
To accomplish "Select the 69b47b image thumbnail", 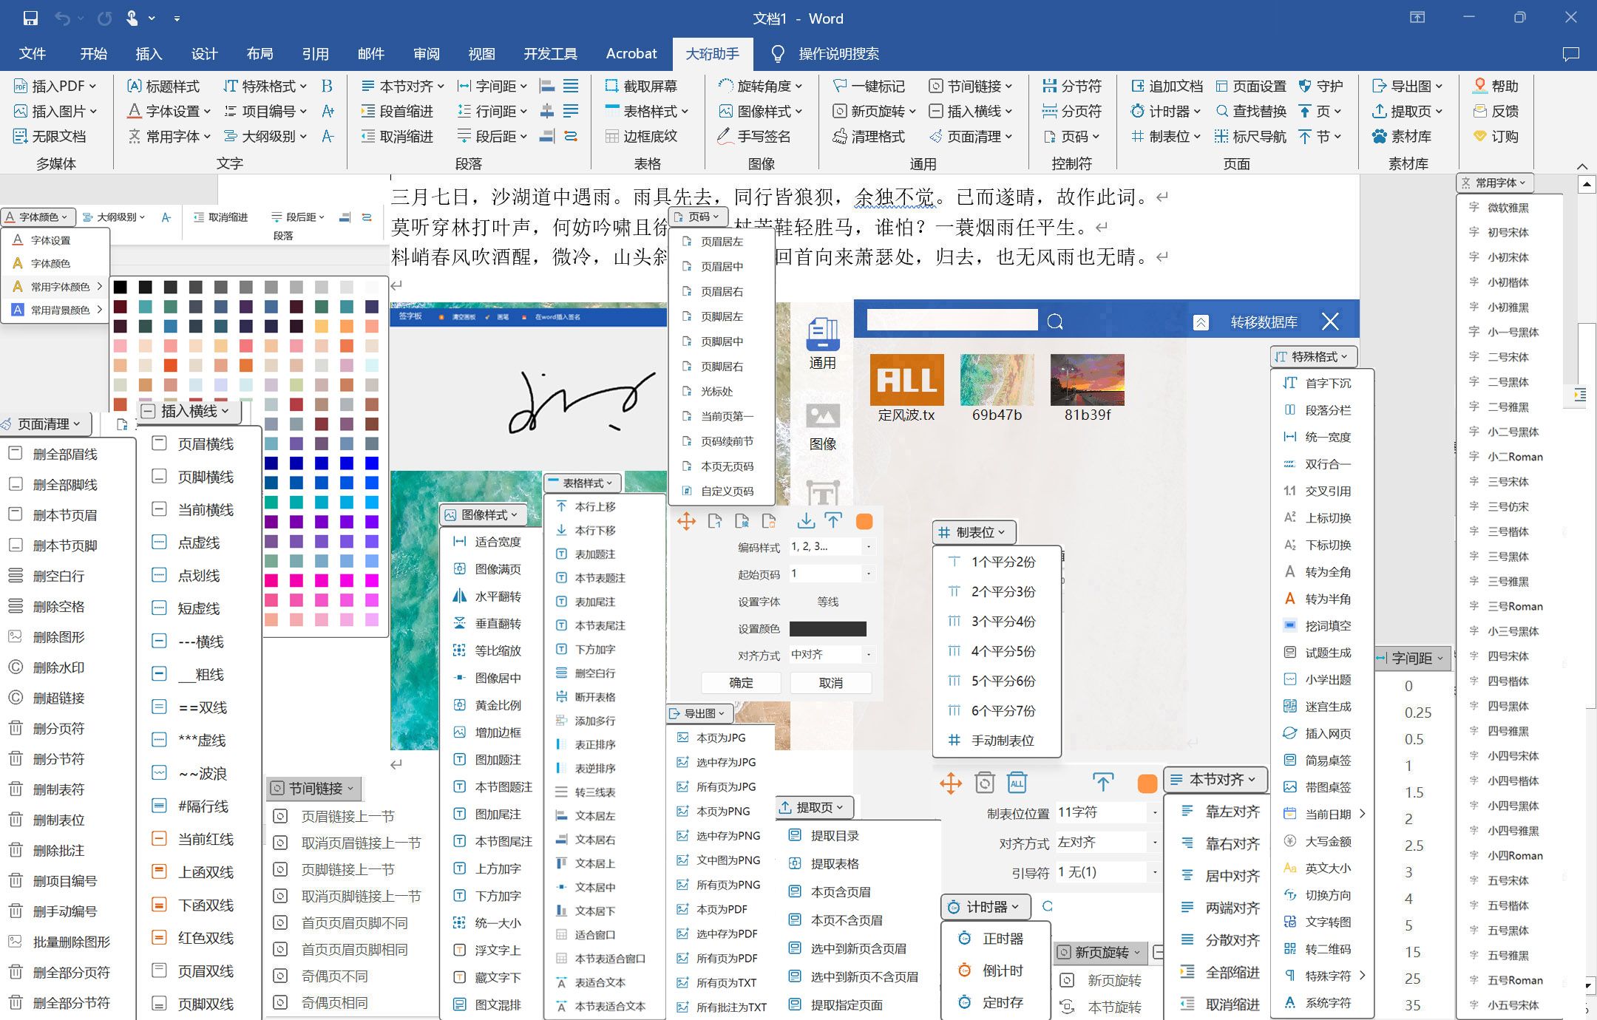I will (x=996, y=380).
